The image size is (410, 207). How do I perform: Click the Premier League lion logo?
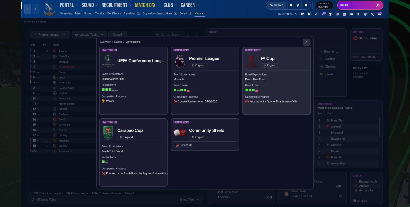(180, 61)
